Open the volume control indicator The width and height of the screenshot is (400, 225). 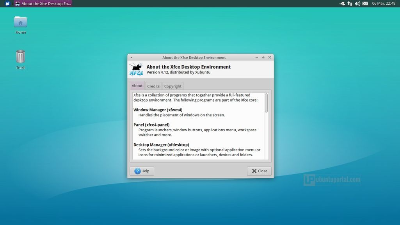(357, 4)
